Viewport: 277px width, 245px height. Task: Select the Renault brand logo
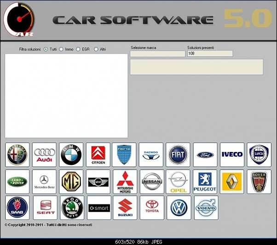coord(232,182)
